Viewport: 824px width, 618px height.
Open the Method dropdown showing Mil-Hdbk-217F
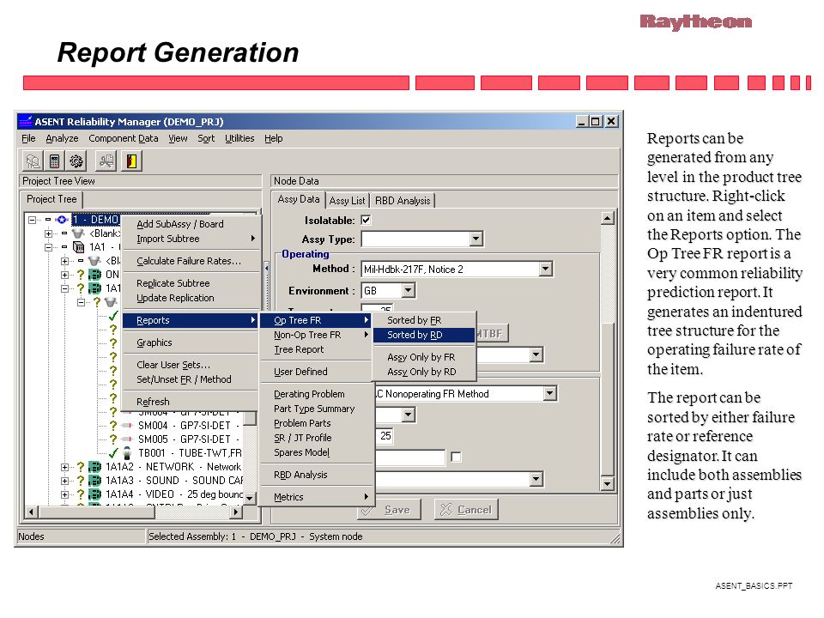tap(546, 269)
